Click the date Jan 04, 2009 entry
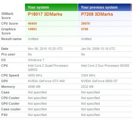Image resolution: width=133 pixels, height=121 pixels. click(x=98, y=49)
